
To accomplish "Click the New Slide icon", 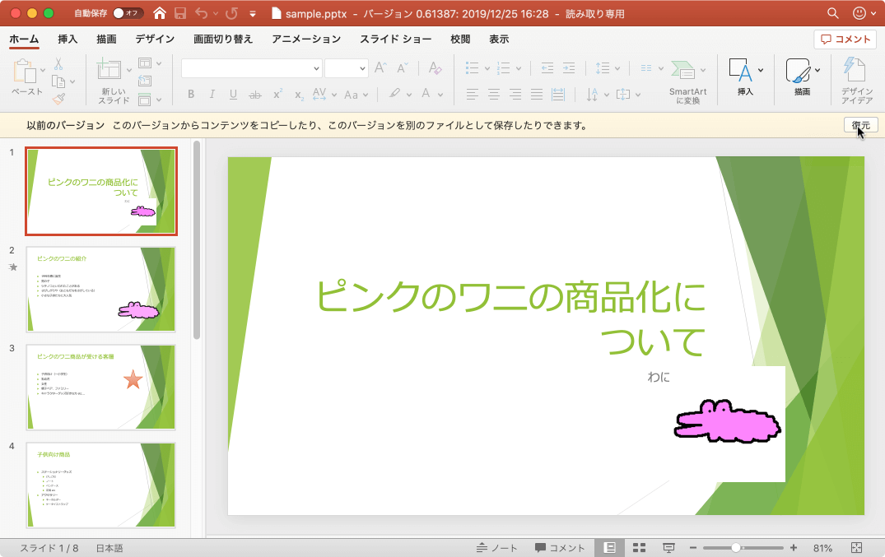I will pyautogui.click(x=109, y=69).
